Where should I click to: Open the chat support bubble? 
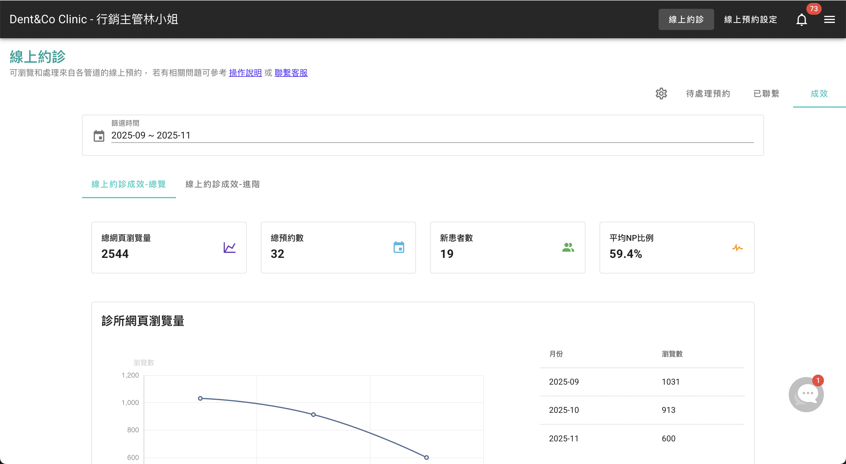click(x=806, y=394)
